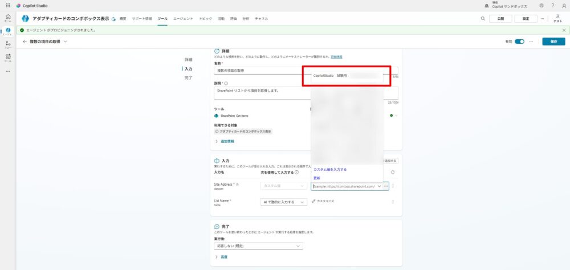This screenshot has height=270, width=570.
Task: Open the Flows icon in left sidebar
Action: pyautogui.click(x=8, y=44)
